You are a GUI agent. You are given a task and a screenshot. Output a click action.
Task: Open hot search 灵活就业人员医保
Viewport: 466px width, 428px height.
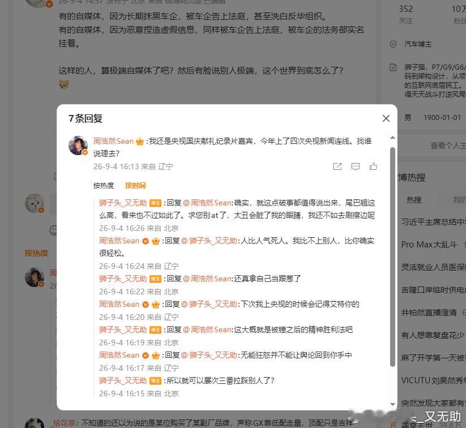pos(434,267)
